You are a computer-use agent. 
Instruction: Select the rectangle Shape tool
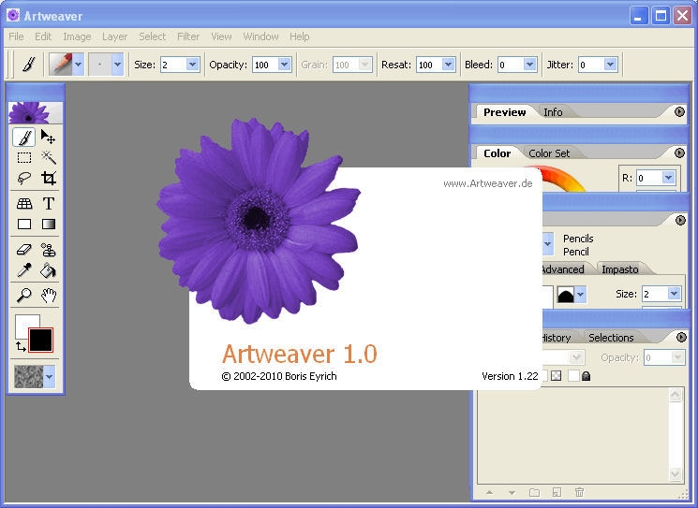tap(24, 224)
